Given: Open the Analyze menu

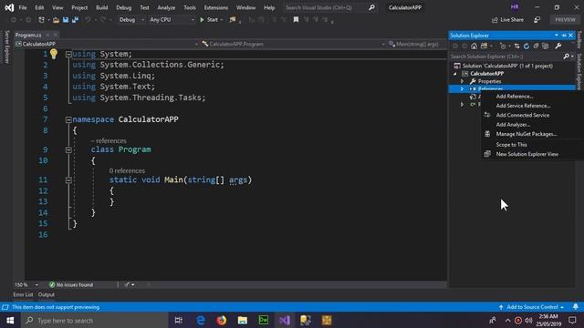Looking at the screenshot, I should click(x=166, y=7).
